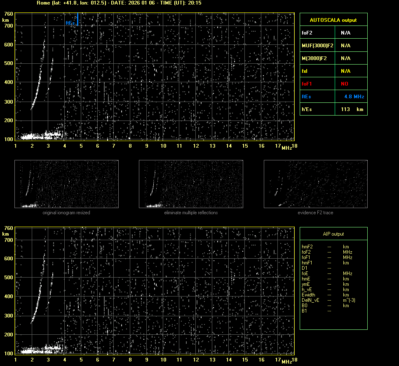Select the red foF1 NO value
Screen dimensions: 399x366
[344, 84]
